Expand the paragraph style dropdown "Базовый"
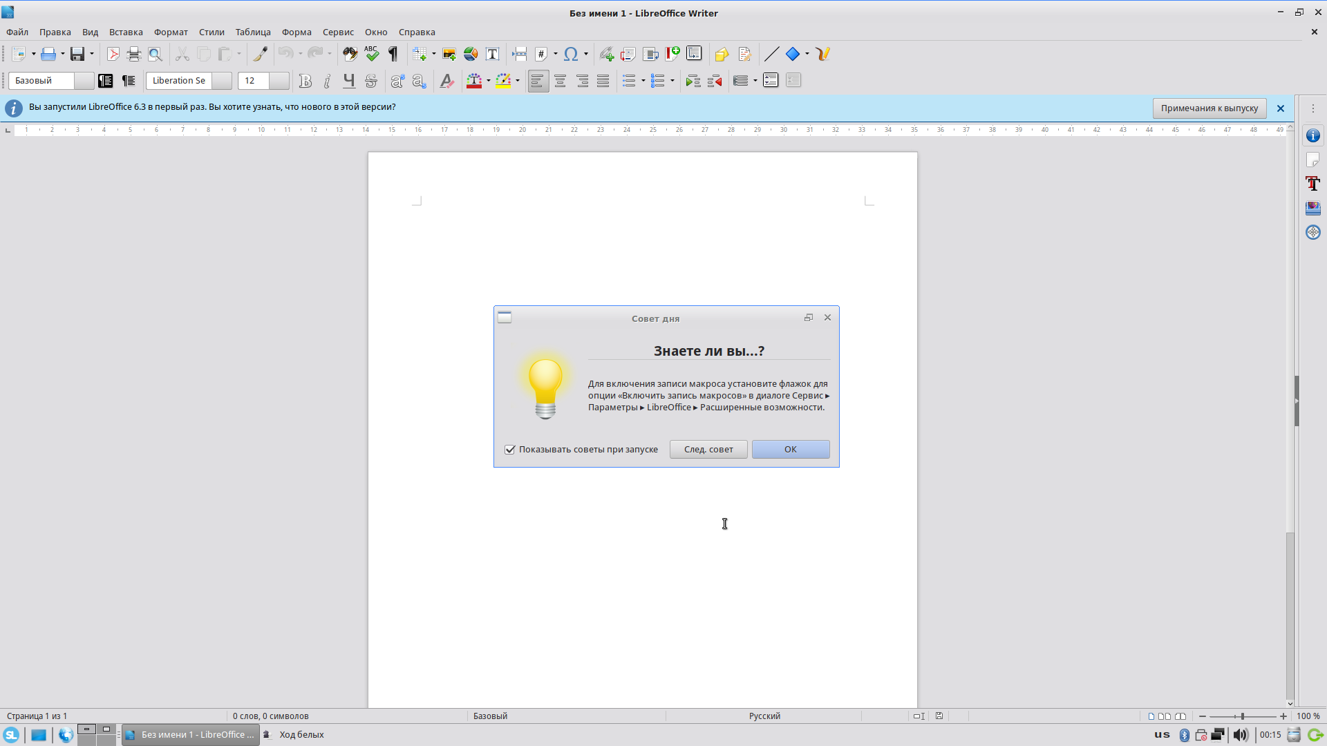1327x746 pixels. point(84,81)
